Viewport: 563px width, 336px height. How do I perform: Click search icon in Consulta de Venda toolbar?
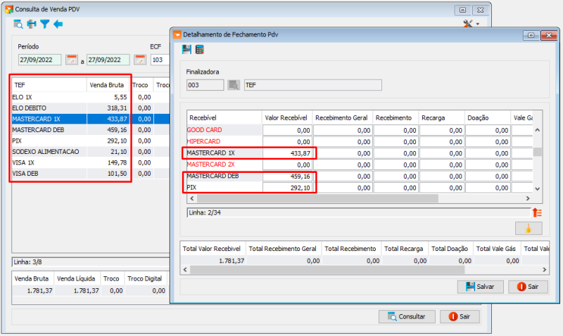pyautogui.click(x=18, y=25)
